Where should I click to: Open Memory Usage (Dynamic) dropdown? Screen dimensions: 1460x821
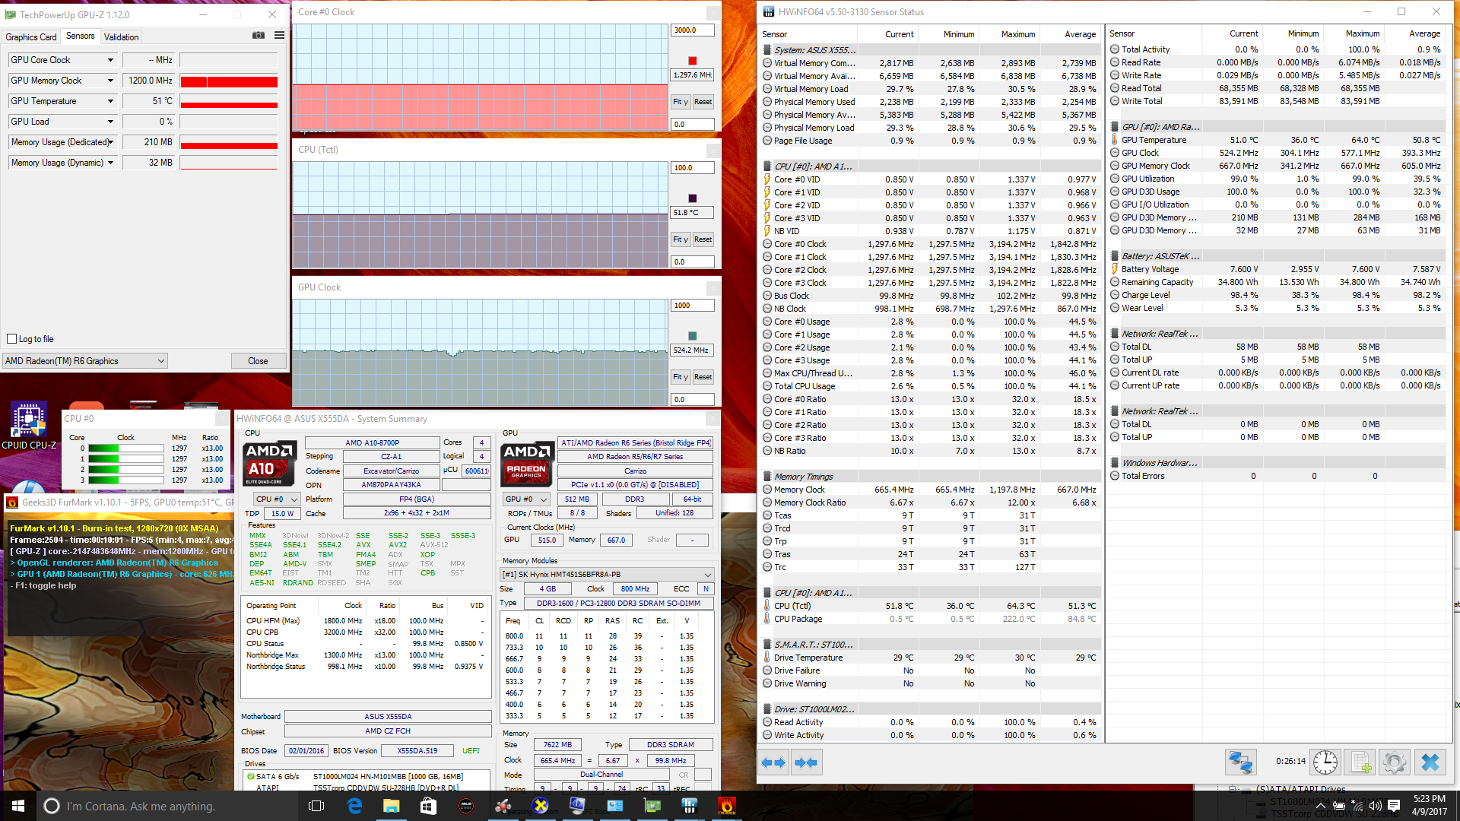click(110, 163)
